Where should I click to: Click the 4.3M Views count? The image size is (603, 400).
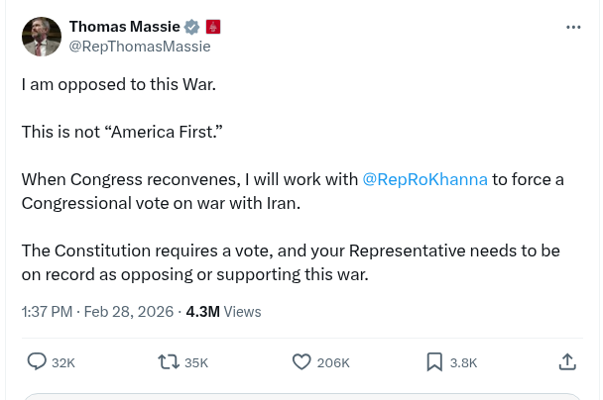click(223, 311)
